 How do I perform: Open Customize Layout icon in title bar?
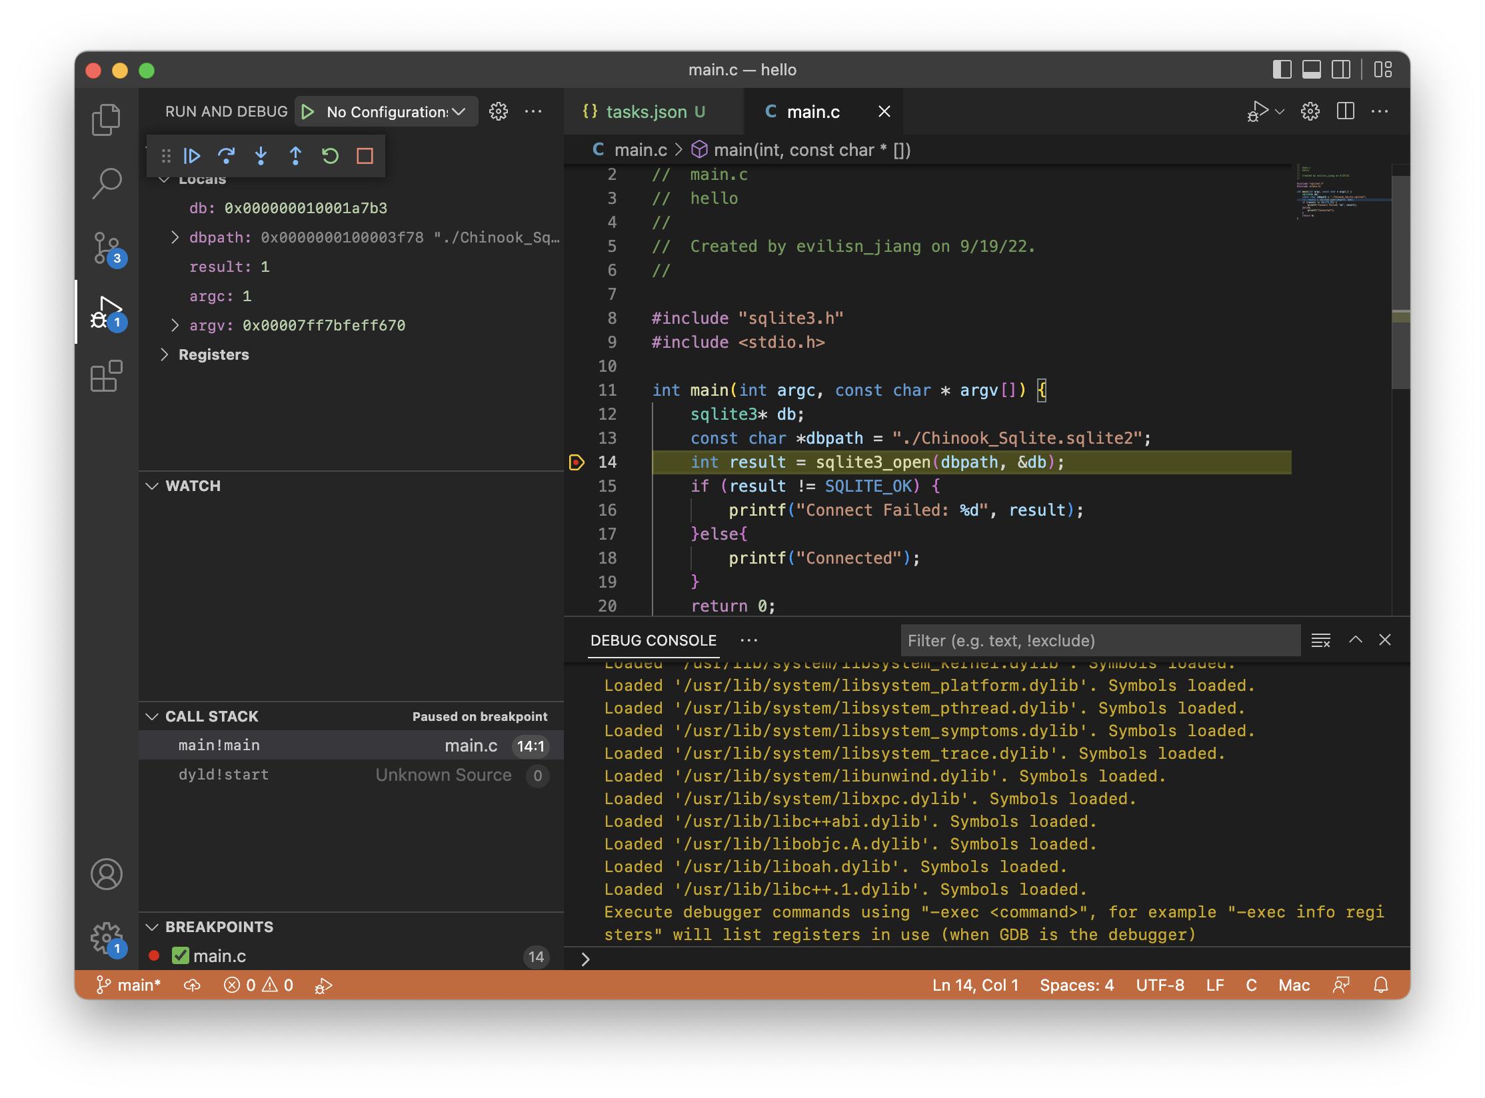click(1383, 70)
